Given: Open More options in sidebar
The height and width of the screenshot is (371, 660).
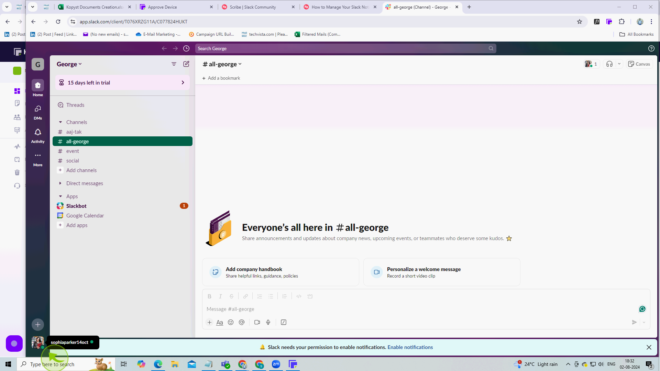Looking at the screenshot, I should [38, 159].
